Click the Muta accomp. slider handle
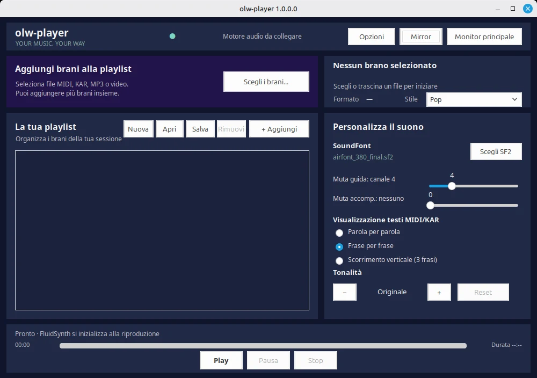The image size is (537, 378). [430, 206]
